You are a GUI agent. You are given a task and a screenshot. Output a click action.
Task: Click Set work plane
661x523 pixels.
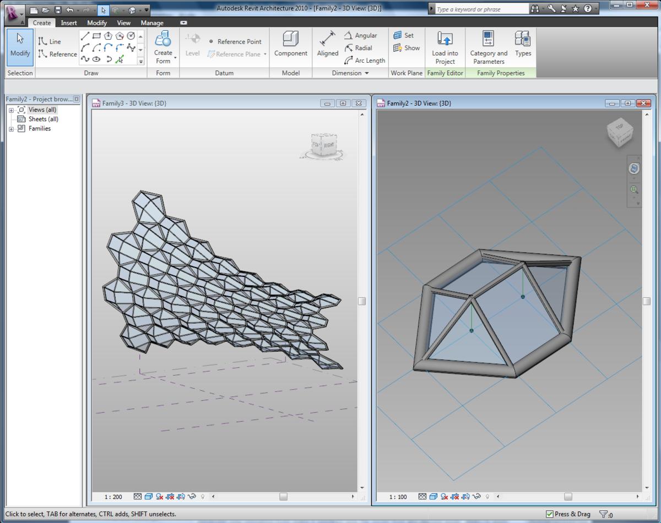(404, 35)
